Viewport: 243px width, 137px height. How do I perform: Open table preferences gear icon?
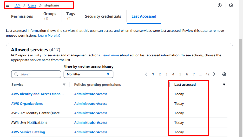tap(224, 74)
